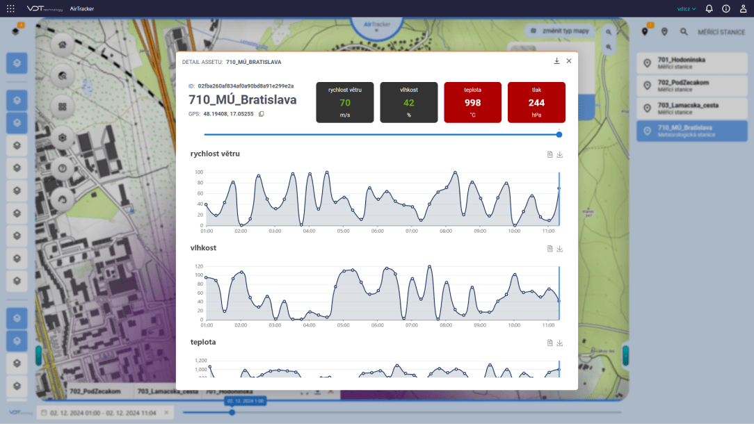This screenshot has width=754, height=424.
Task: Download the asset detail data
Action: point(556,61)
